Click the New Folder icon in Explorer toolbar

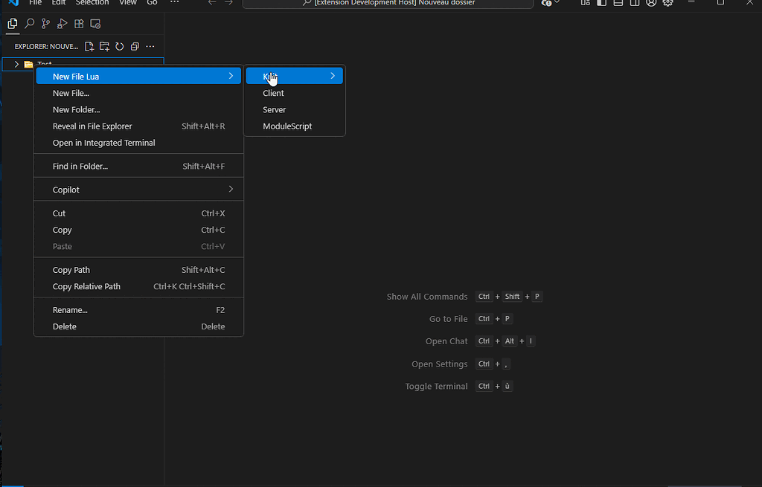click(103, 46)
